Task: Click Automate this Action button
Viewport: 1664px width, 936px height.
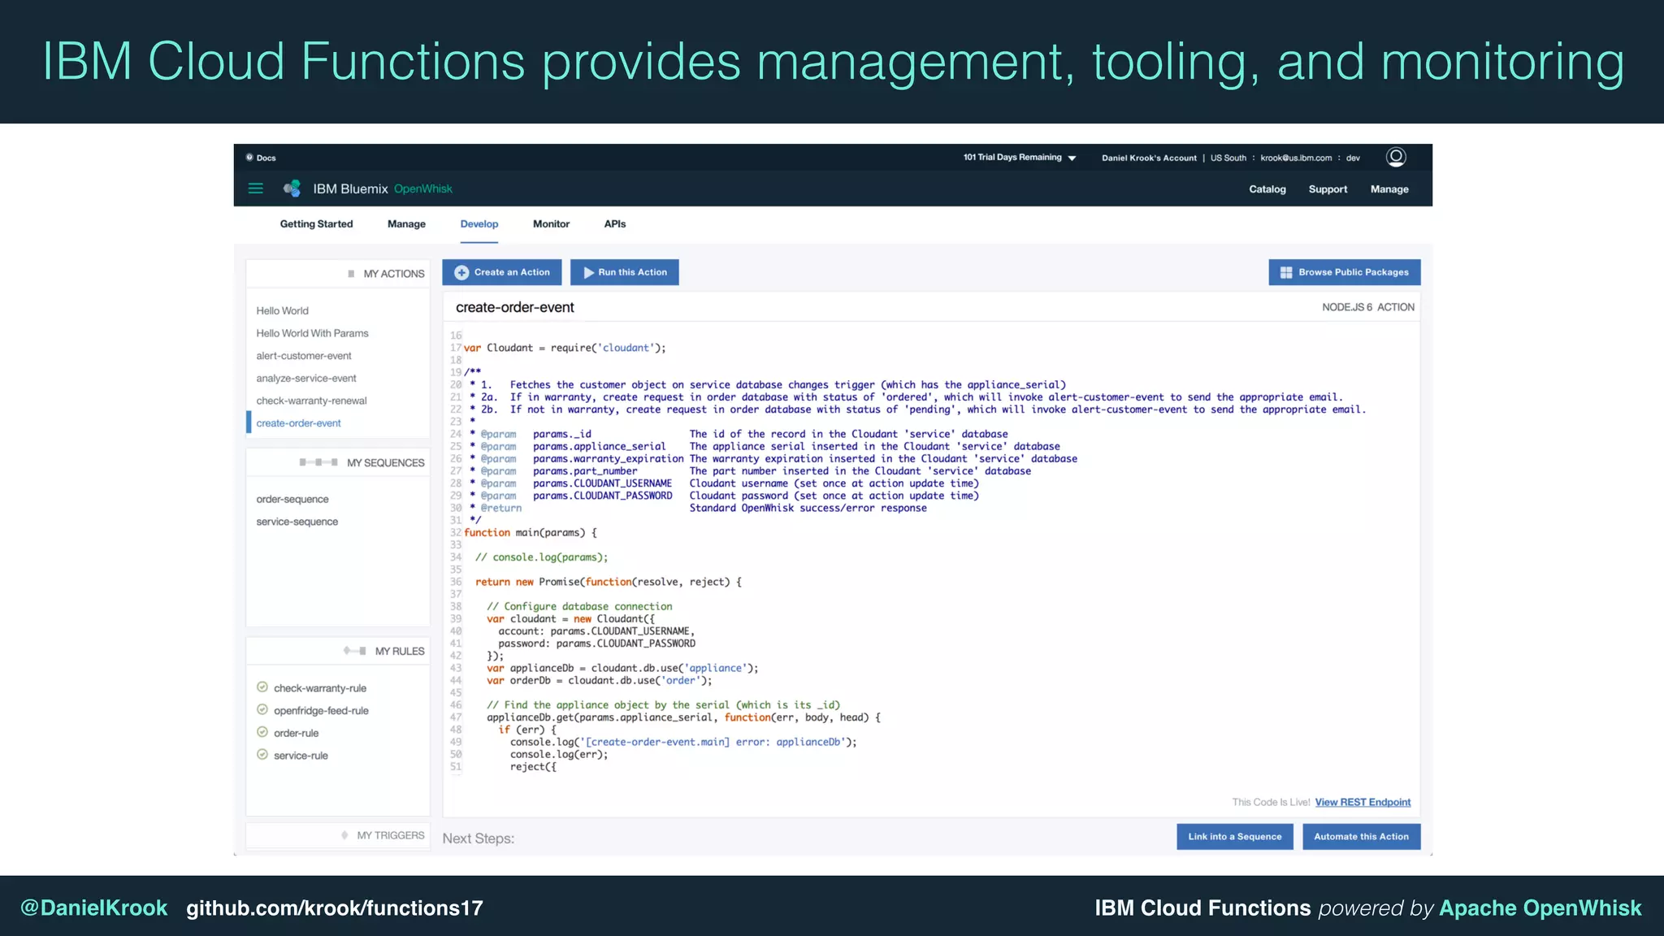Action: (x=1362, y=837)
